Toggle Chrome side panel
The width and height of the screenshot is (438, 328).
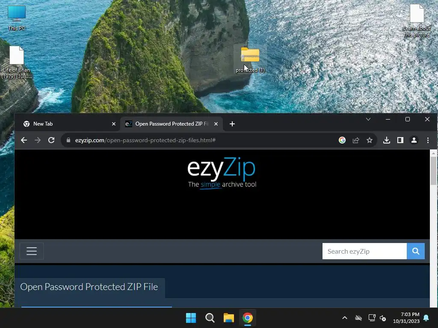(400, 140)
